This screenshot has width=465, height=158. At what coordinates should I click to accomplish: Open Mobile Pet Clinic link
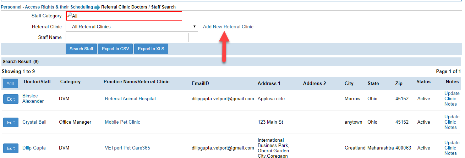pos(122,122)
